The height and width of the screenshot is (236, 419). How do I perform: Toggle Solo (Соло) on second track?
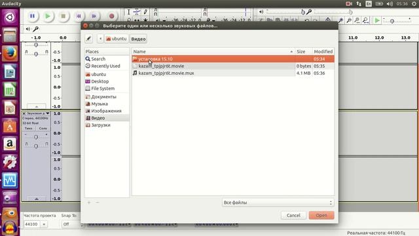pos(43,128)
